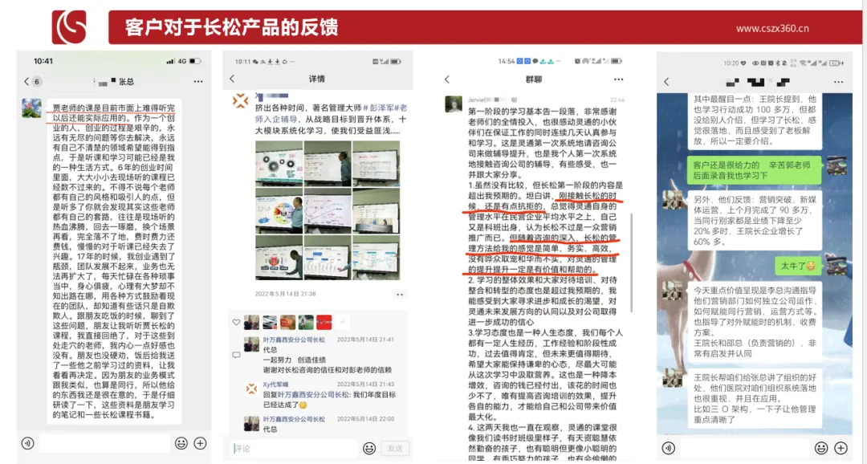Tap the comment bubble icon in 详情
This screenshot has width=867, height=464.
tap(236, 355)
